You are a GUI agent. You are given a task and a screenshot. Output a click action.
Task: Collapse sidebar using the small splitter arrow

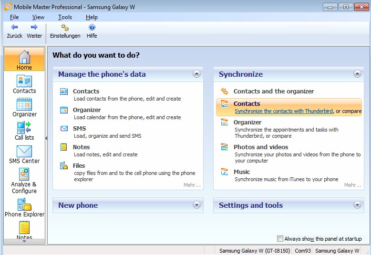tap(46, 138)
